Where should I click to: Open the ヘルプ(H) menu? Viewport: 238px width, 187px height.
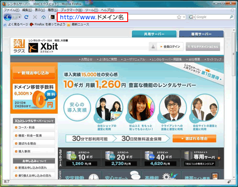(108, 10)
